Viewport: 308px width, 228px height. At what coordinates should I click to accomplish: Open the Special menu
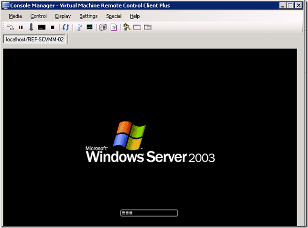pos(114,16)
